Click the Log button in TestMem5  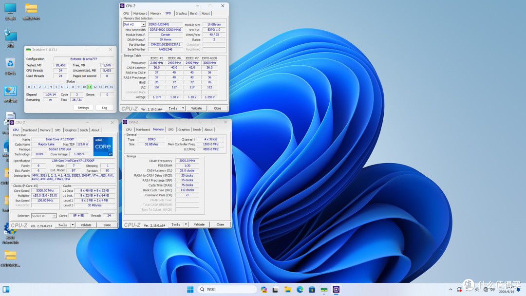point(105,108)
